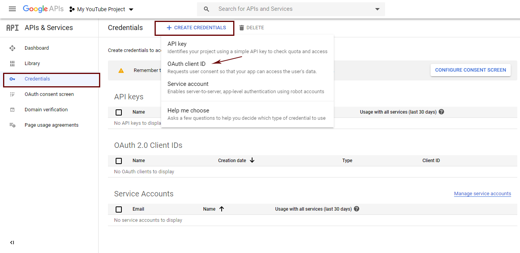
Task: Open the My YouTube Project selector
Action: pos(101,9)
